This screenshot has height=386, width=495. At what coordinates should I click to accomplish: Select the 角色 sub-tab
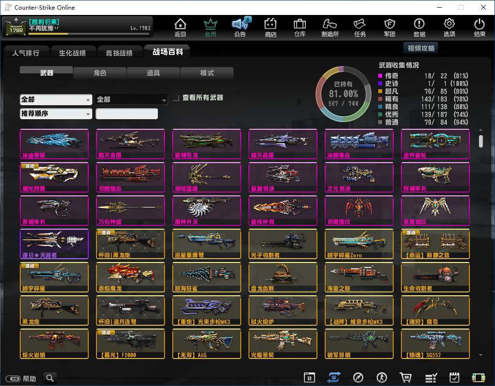click(x=100, y=73)
